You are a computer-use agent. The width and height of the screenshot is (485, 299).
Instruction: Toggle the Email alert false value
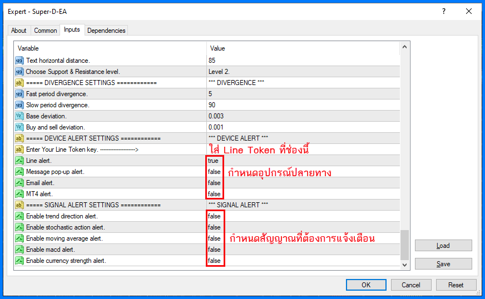[x=214, y=183]
